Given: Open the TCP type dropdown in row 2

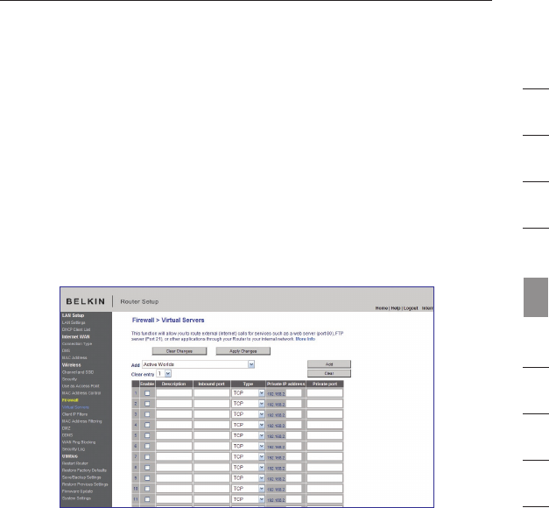Looking at the screenshot, I should pyautogui.click(x=248, y=404).
